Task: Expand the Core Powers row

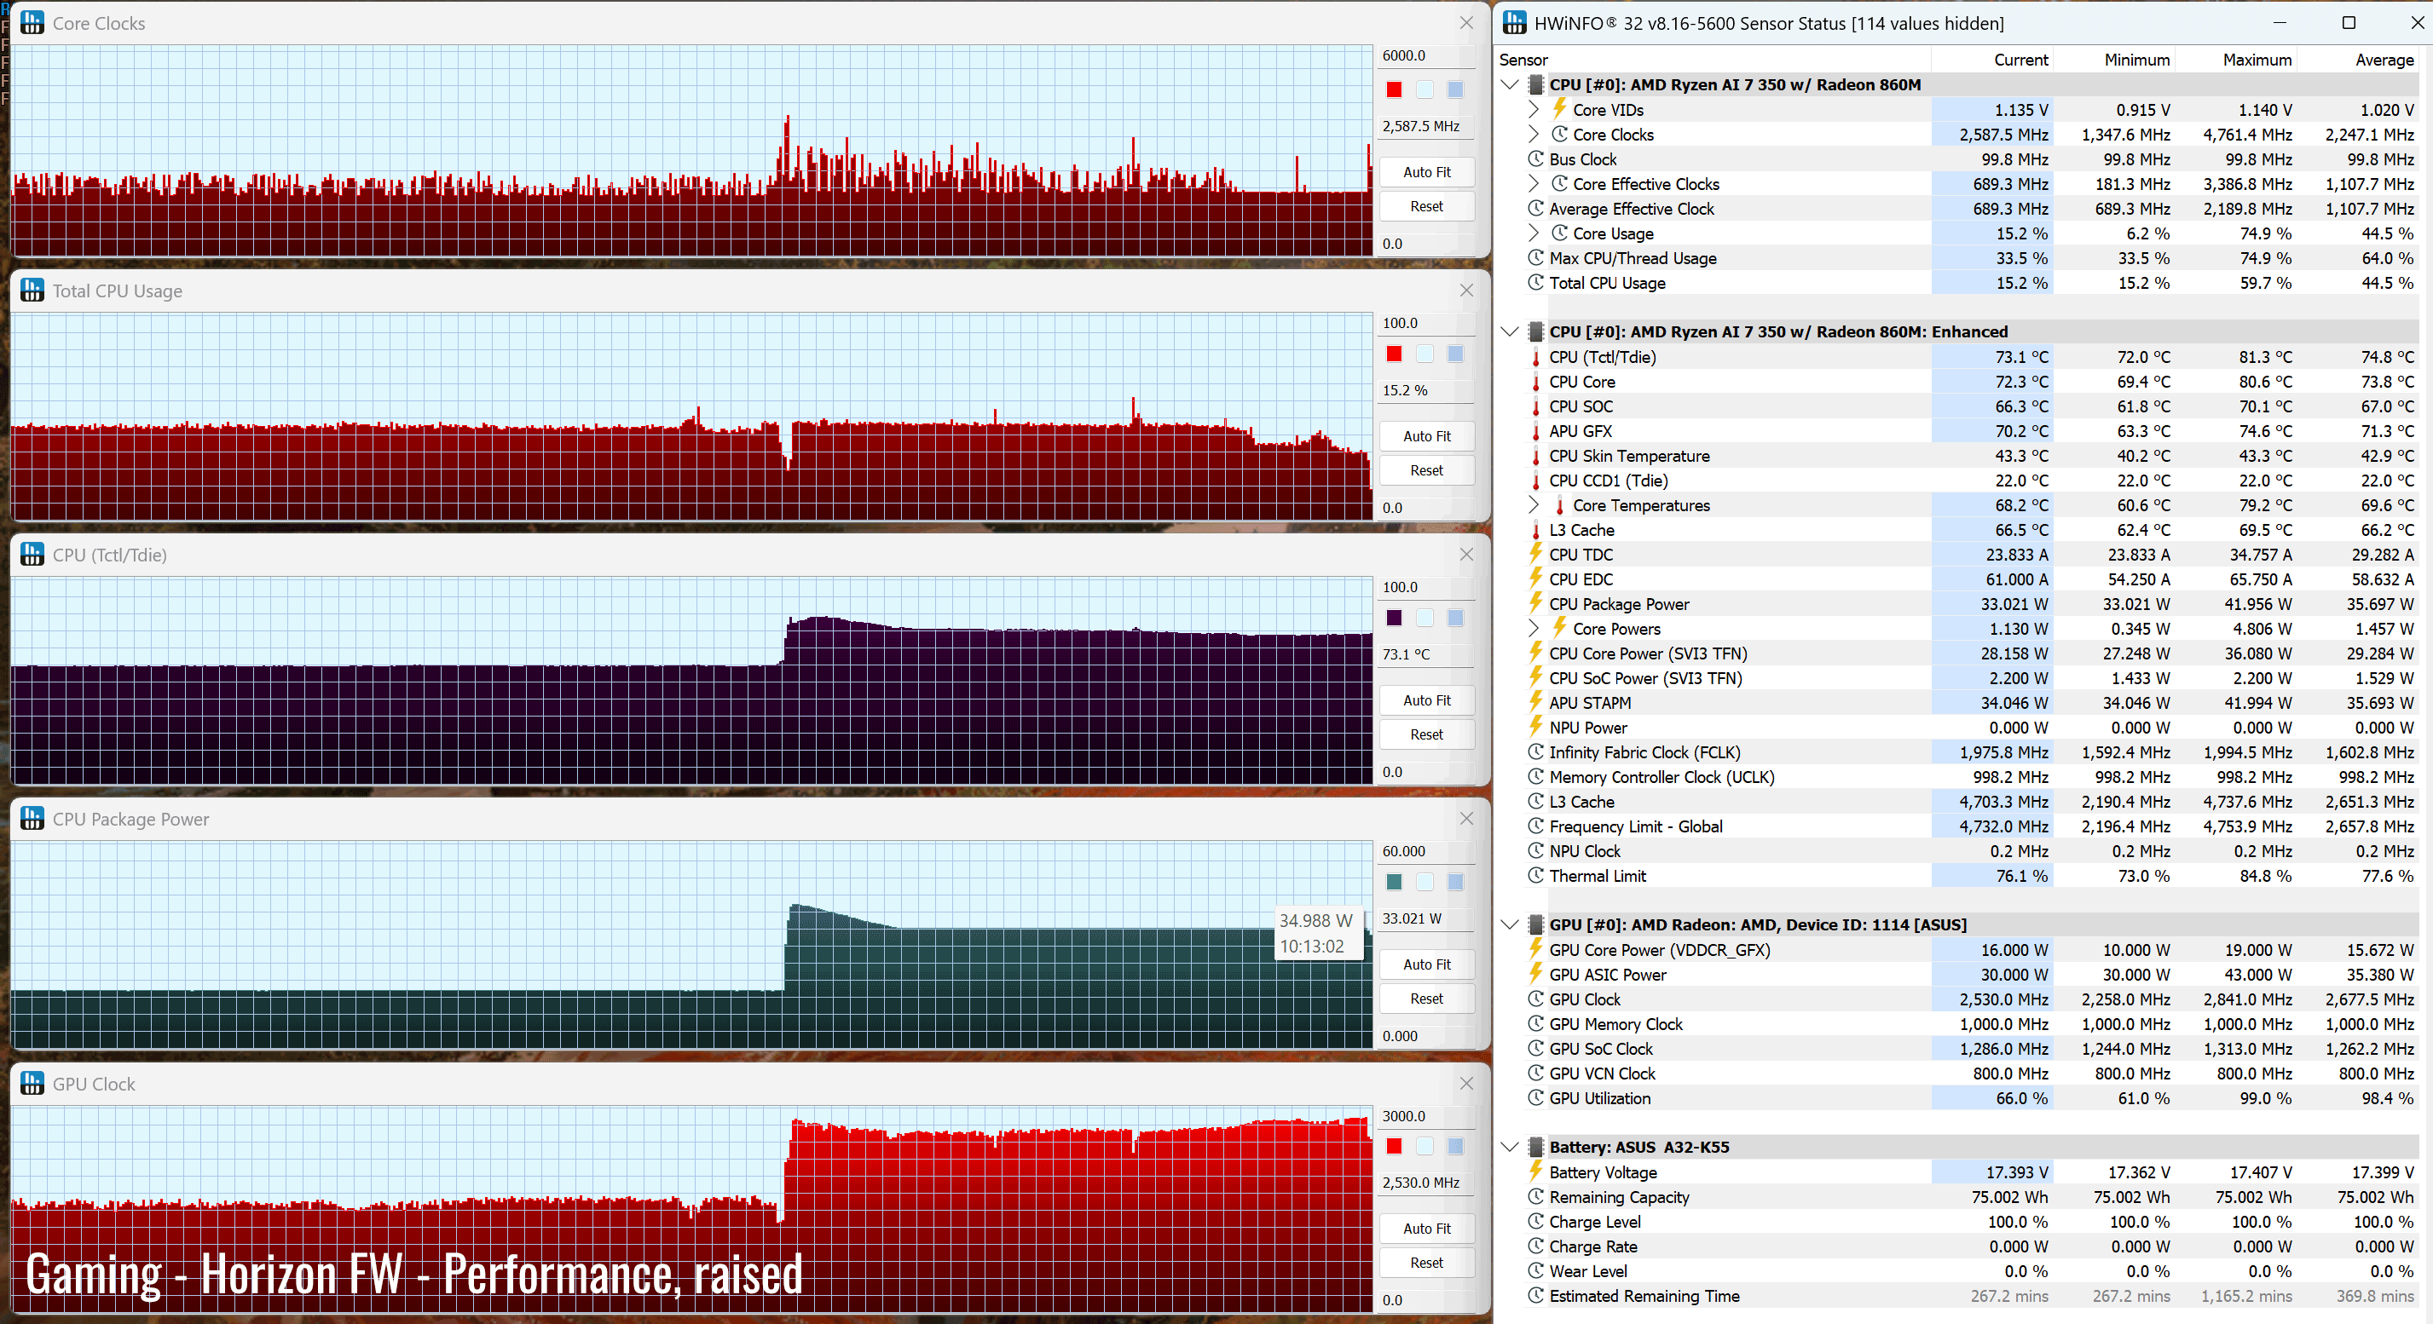Action: 1534,629
